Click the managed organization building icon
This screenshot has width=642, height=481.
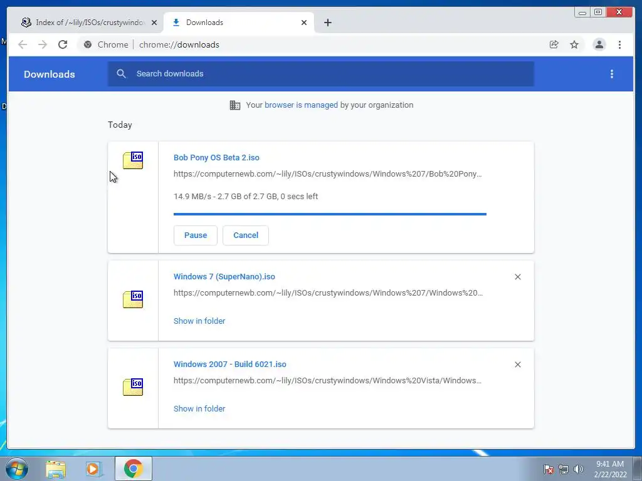click(x=235, y=105)
